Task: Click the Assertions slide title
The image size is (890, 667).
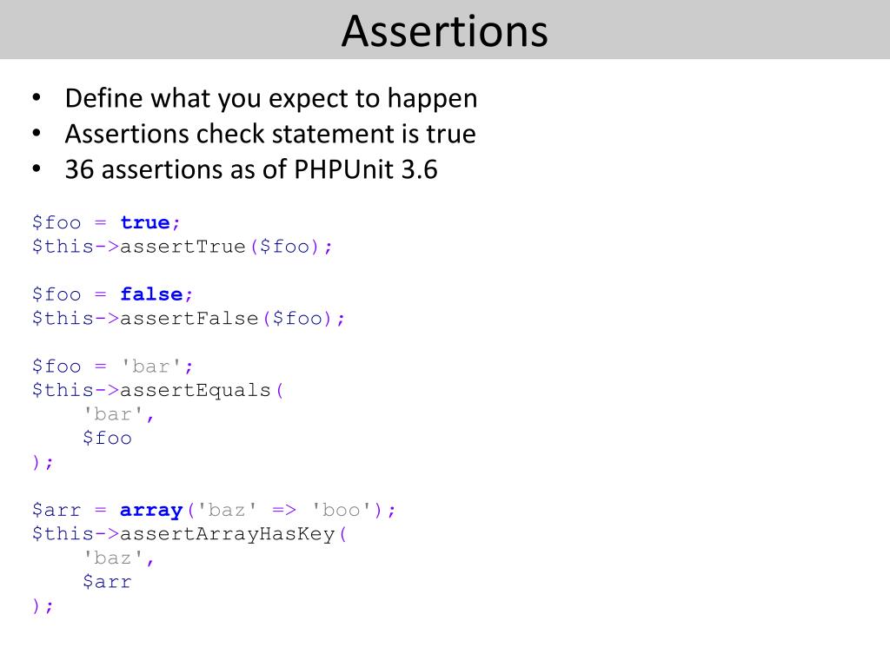Action: coord(444,31)
